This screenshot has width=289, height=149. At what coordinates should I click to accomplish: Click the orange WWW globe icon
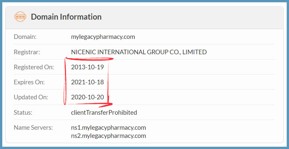pos(20,17)
